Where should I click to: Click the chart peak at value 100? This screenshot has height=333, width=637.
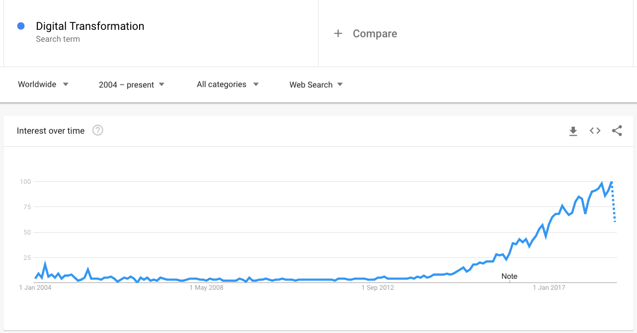pyautogui.click(x=612, y=182)
